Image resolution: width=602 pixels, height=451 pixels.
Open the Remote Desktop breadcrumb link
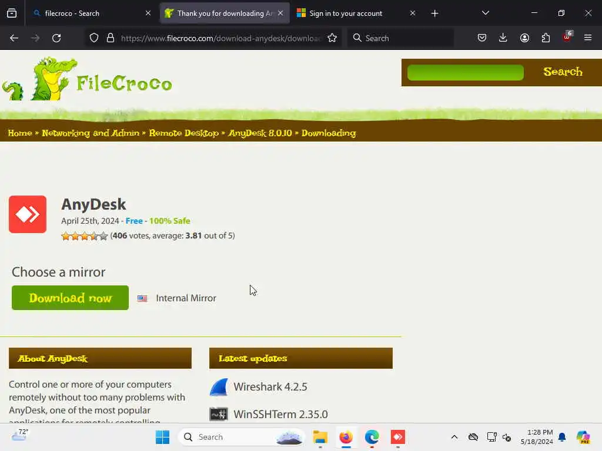pyautogui.click(x=184, y=133)
